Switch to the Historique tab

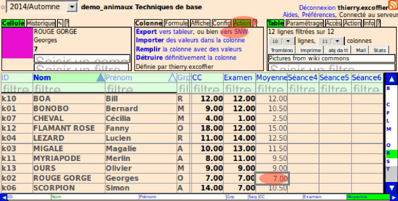[x=41, y=23]
